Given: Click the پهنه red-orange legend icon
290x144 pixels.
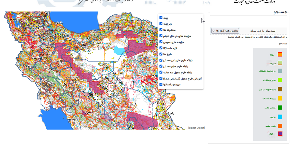Looking at the screenshot, I should 280,54.
